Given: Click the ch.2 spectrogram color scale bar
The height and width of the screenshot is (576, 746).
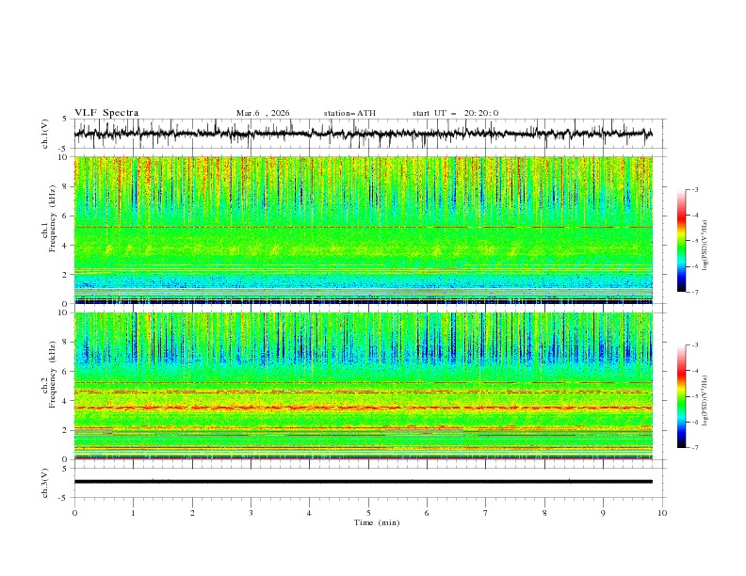Looking at the screenshot, I should pyautogui.click(x=681, y=396).
